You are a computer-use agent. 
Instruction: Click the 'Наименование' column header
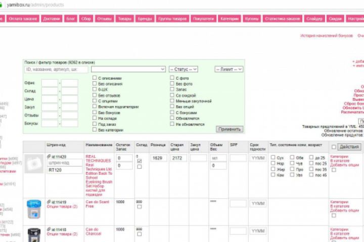(99, 145)
